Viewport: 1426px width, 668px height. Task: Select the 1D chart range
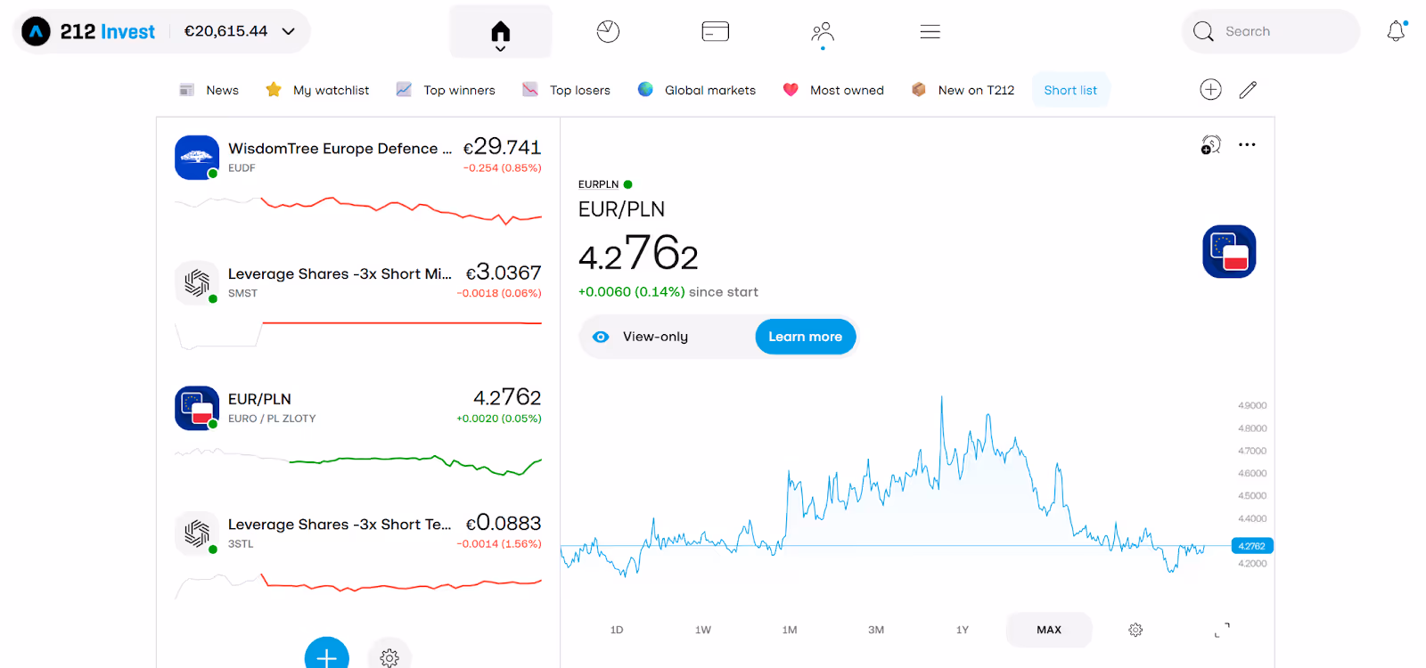click(x=617, y=630)
